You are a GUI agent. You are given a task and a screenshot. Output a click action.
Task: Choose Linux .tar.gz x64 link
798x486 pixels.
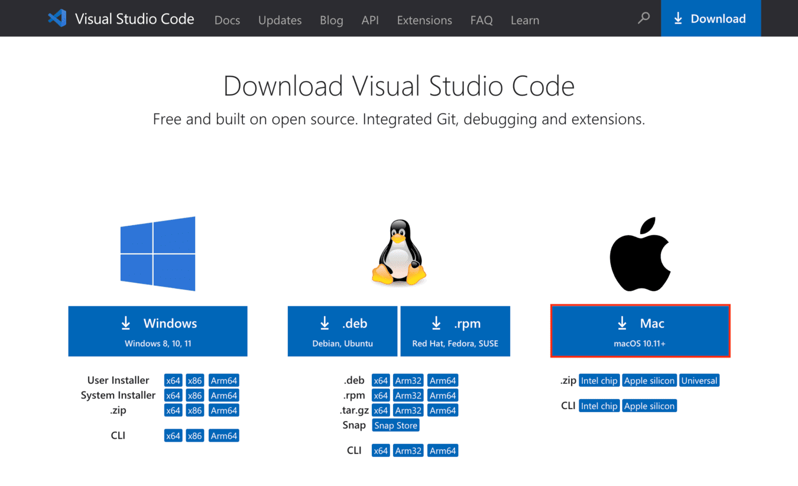381,410
